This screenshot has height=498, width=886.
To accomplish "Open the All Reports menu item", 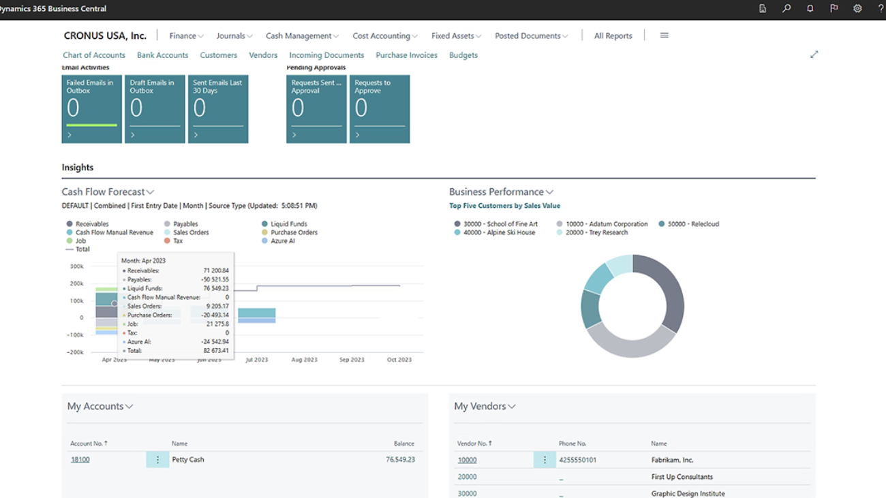I will pyautogui.click(x=613, y=36).
